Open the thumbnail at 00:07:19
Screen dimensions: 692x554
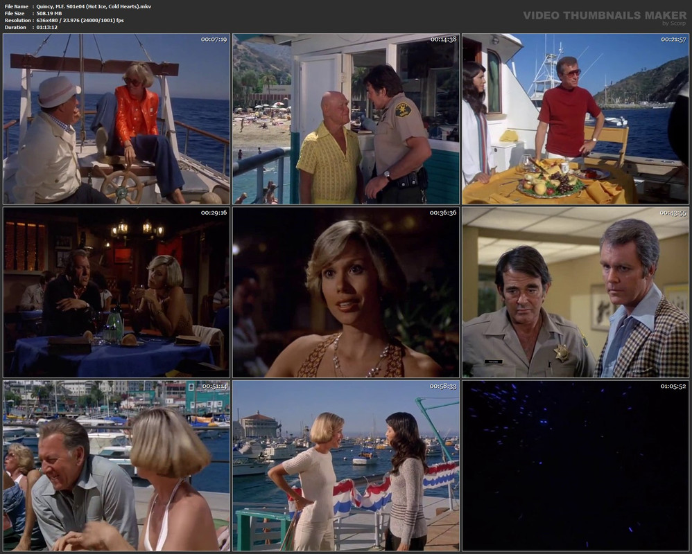116,119
